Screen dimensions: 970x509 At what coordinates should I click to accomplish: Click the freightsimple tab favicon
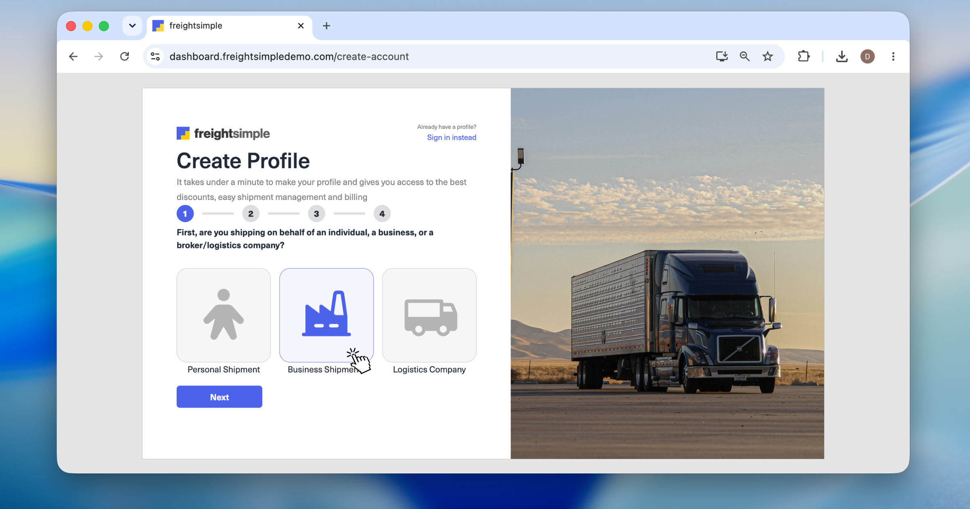coord(158,26)
